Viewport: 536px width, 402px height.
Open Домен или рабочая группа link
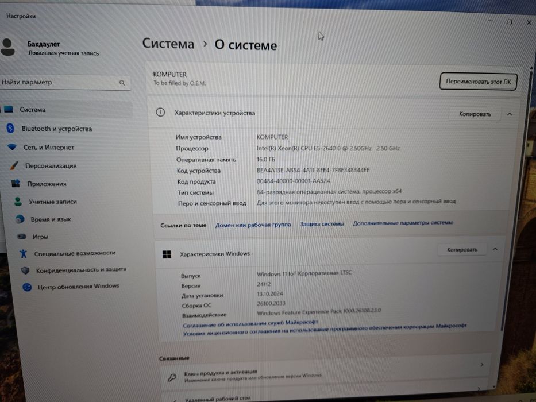click(253, 225)
